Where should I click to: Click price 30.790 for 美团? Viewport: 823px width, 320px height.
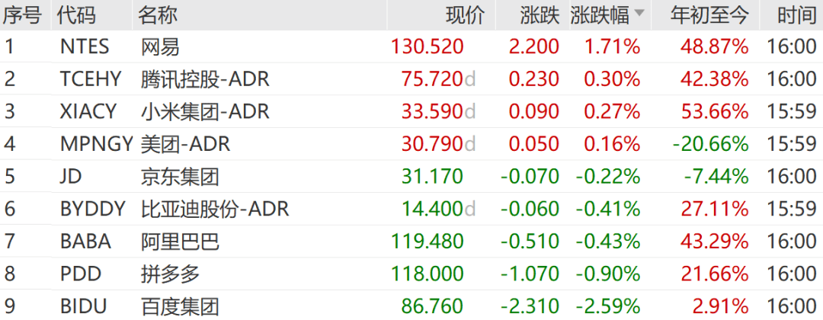coord(433,144)
